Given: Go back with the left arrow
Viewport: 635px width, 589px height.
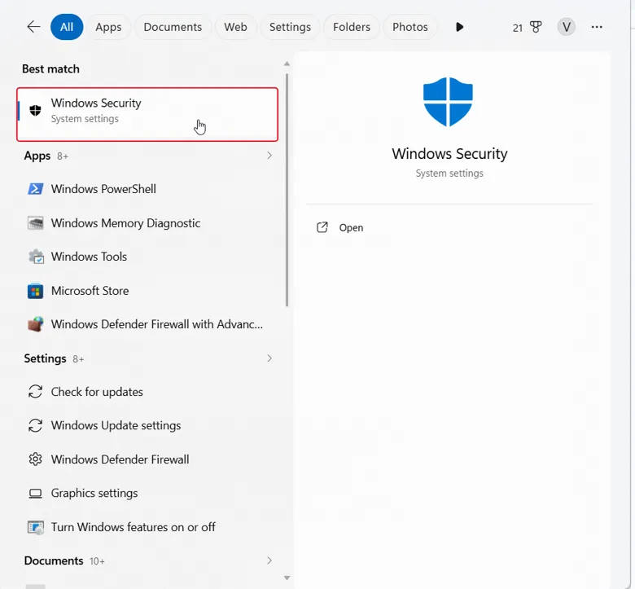Looking at the screenshot, I should click(33, 27).
